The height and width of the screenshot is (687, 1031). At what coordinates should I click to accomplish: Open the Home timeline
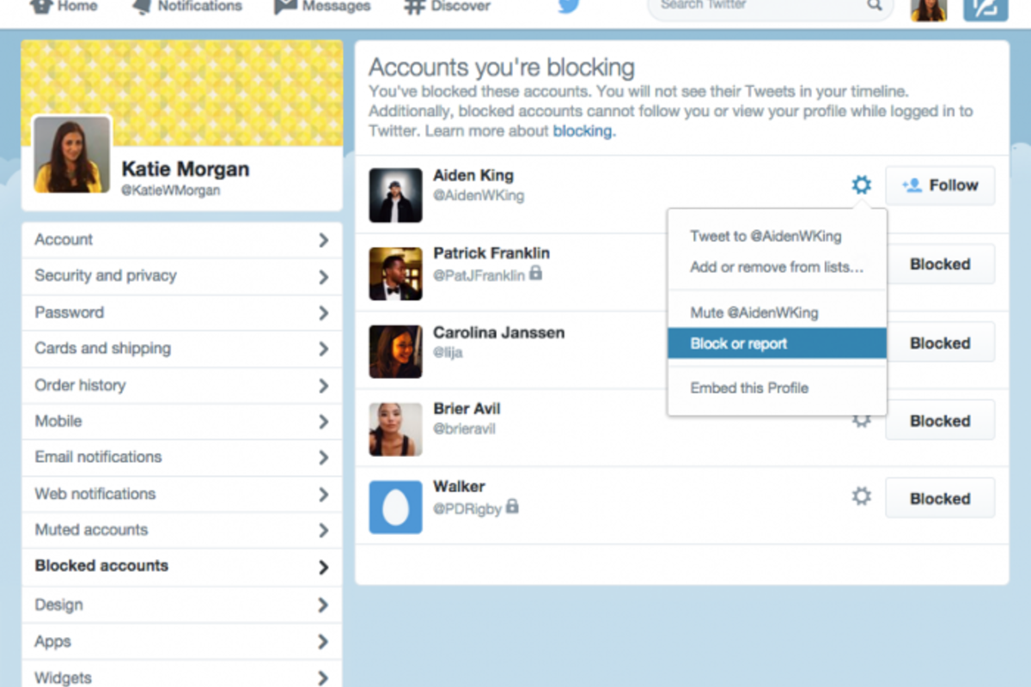(x=64, y=7)
